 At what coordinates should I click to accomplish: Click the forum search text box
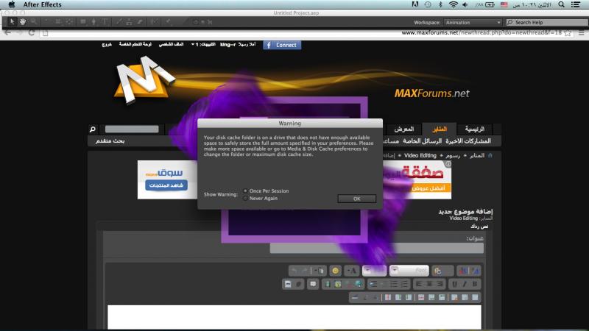132,129
